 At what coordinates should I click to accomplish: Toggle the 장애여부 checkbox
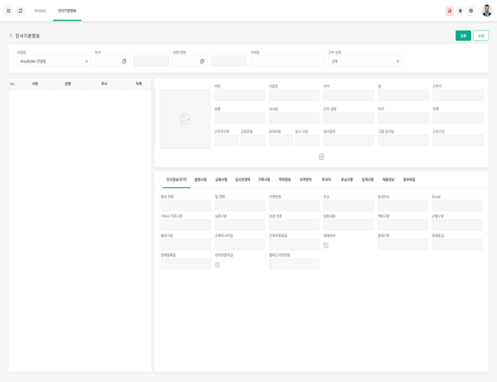pyautogui.click(x=326, y=245)
